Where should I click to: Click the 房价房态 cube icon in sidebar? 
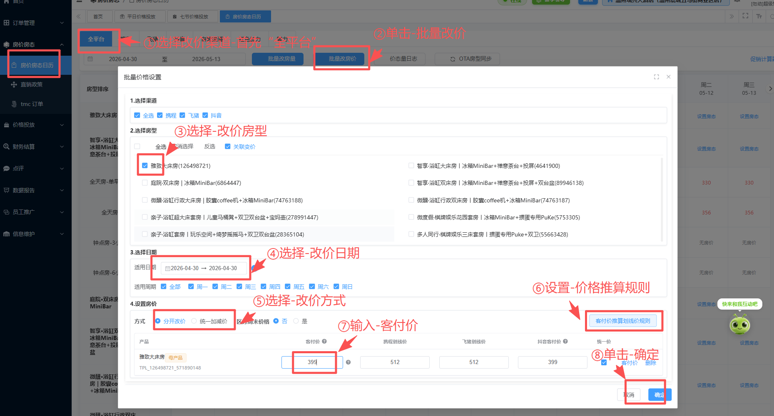[x=6, y=44]
